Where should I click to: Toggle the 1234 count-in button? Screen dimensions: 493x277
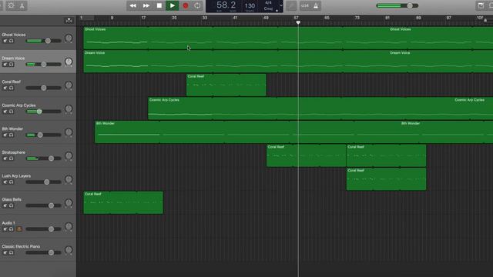(x=305, y=5)
